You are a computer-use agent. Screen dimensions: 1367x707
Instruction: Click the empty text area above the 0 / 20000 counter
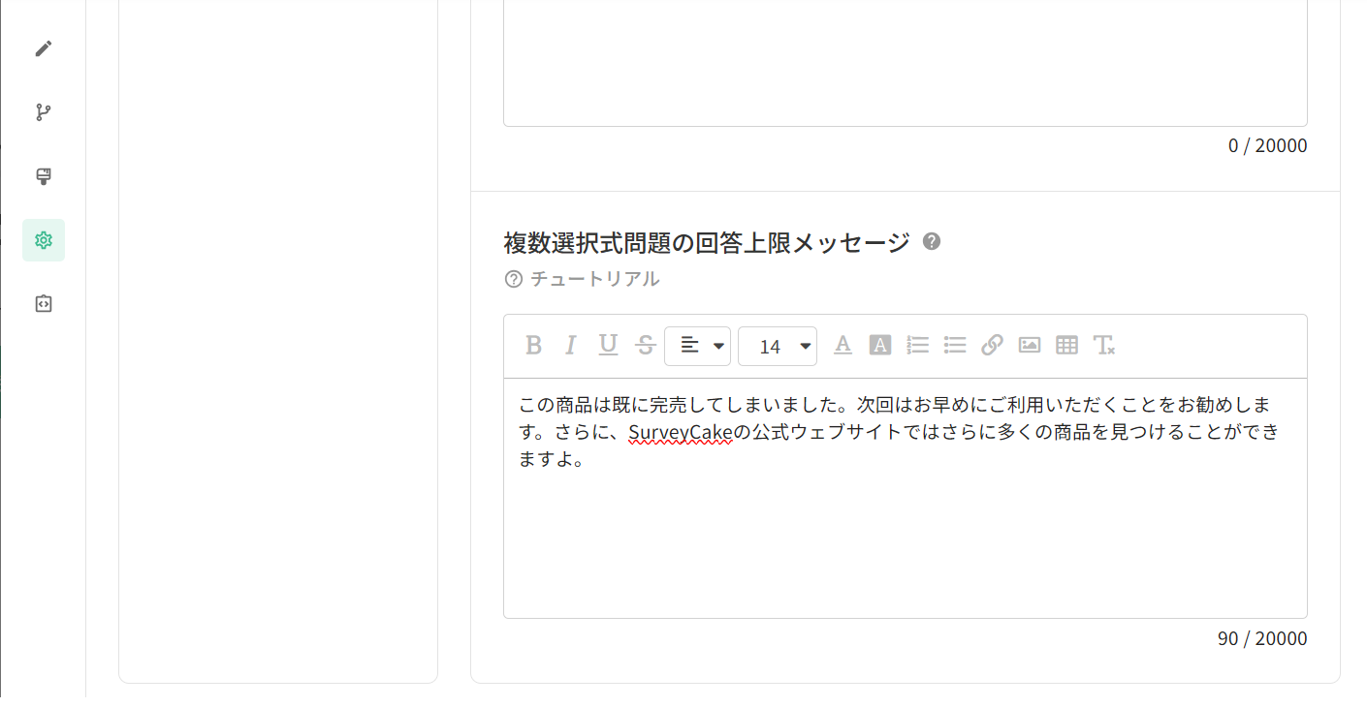(x=906, y=63)
